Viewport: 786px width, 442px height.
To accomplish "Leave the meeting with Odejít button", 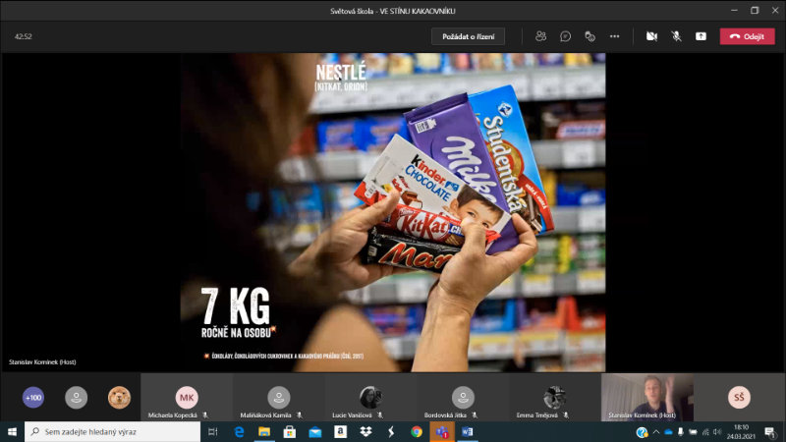I will point(747,36).
